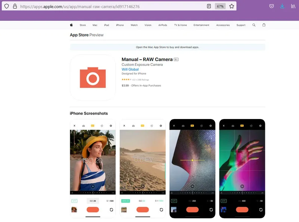Screen dimensions: 299x222
Task: Click AUTO toggle in third screenshot
Action: coord(174,201)
